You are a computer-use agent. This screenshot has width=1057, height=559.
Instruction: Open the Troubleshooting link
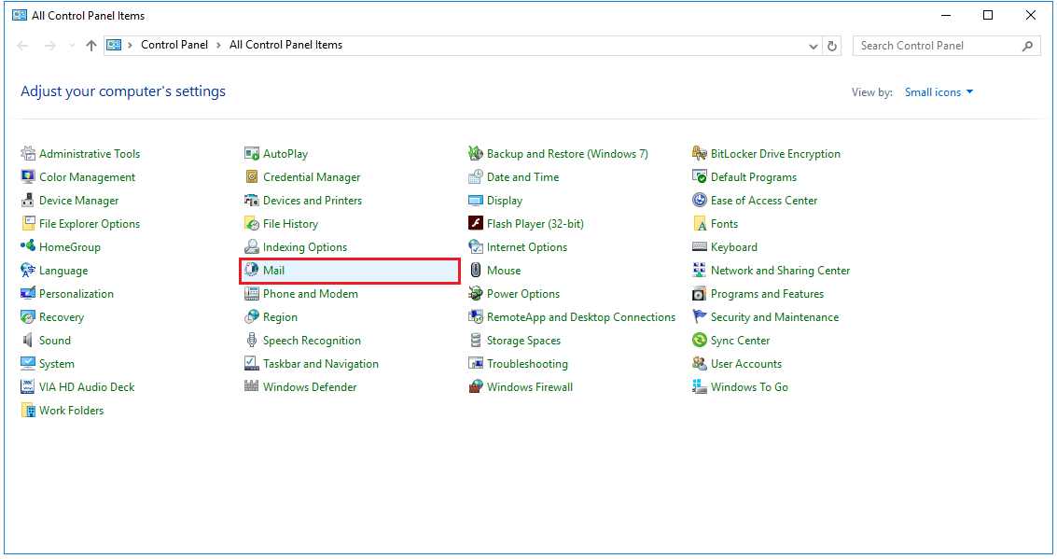click(x=527, y=364)
